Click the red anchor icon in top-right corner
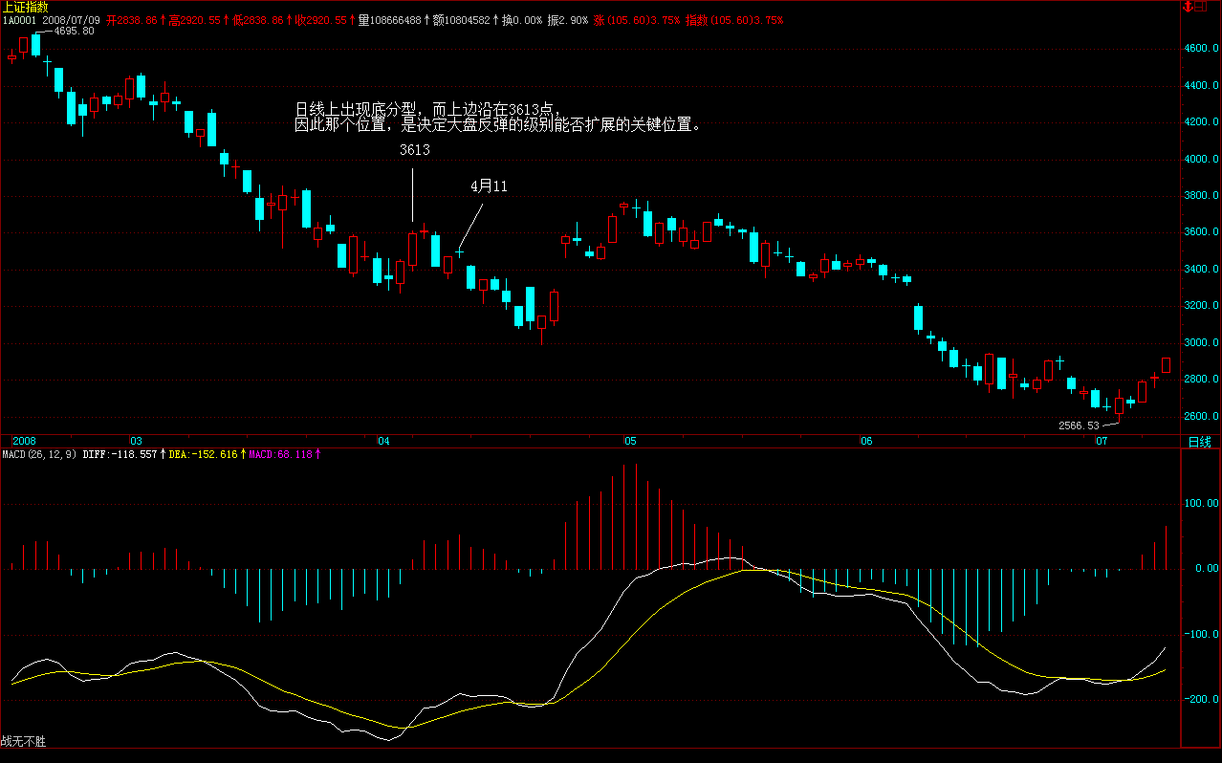The image size is (1222, 763). tap(1189, 7)
